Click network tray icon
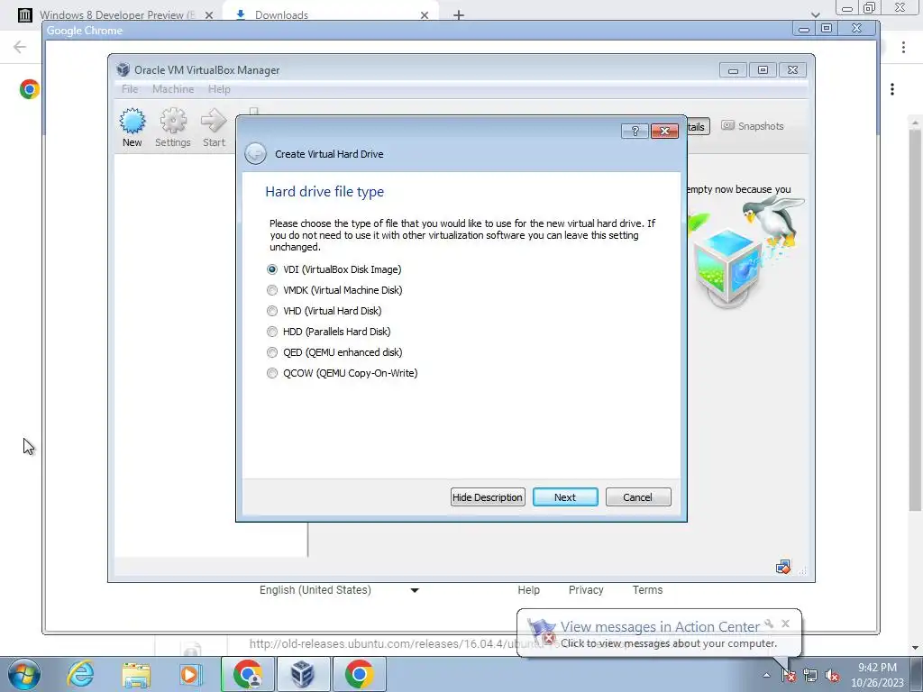This screenshot has width=923, height=692. [x=810, y=676]
